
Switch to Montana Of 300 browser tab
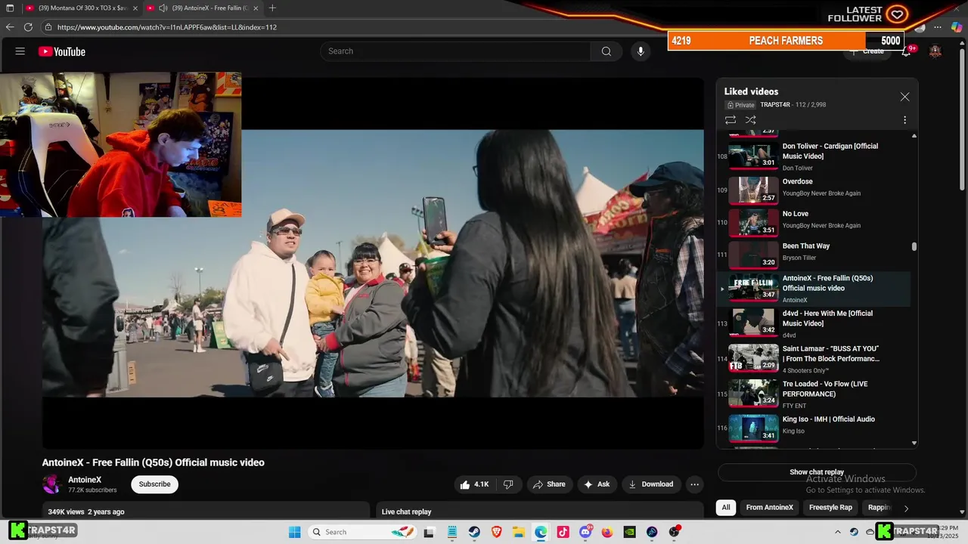tap(81, 8)
